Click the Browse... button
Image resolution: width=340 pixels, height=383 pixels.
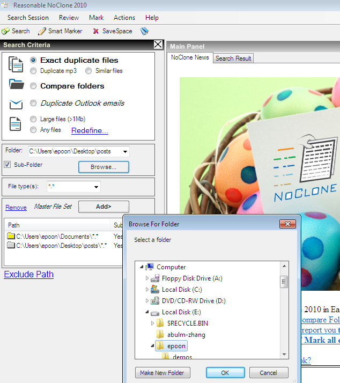[x=104, y=167]
